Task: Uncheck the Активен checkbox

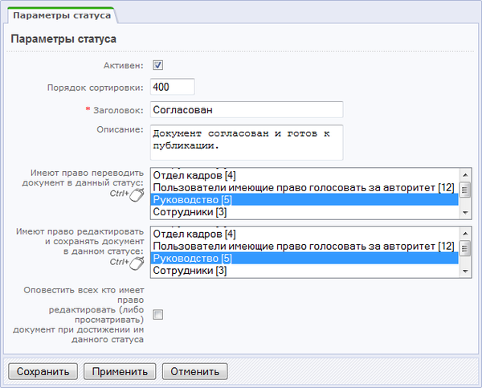Action: [x=158, y=66]
